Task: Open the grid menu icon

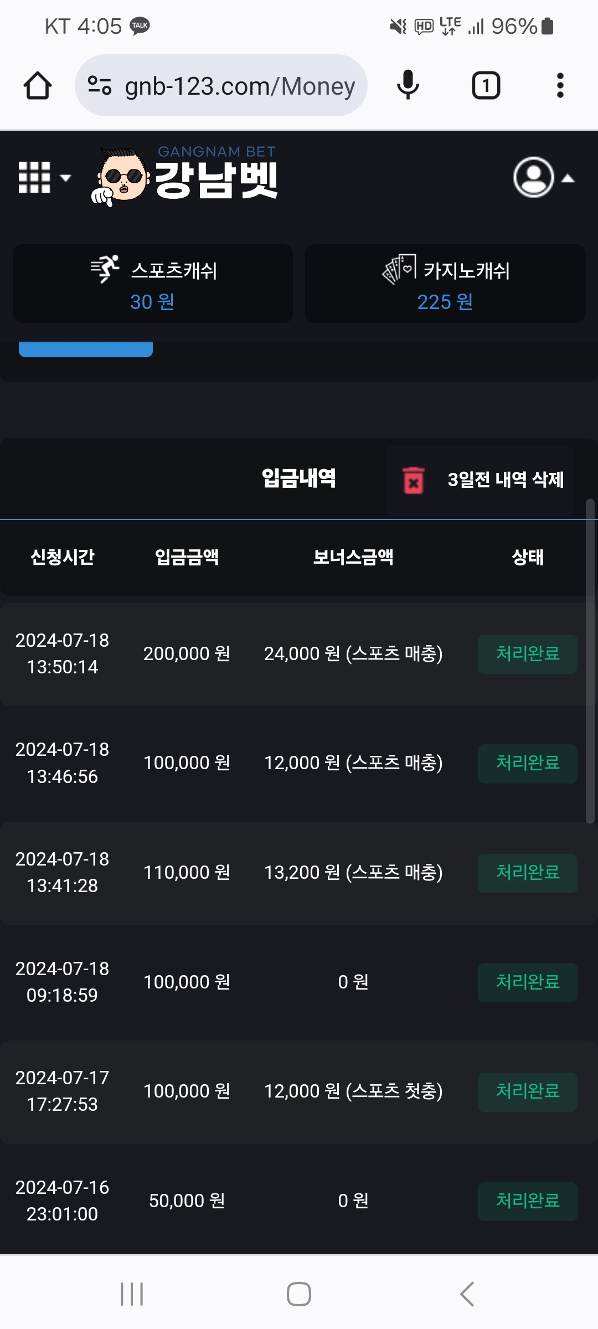Action: coord(43,178)
